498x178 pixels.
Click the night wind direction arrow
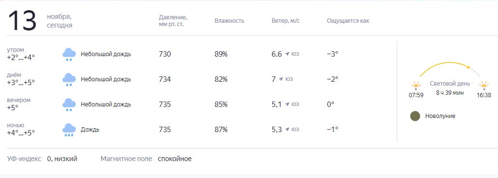(x=287, y=129)
